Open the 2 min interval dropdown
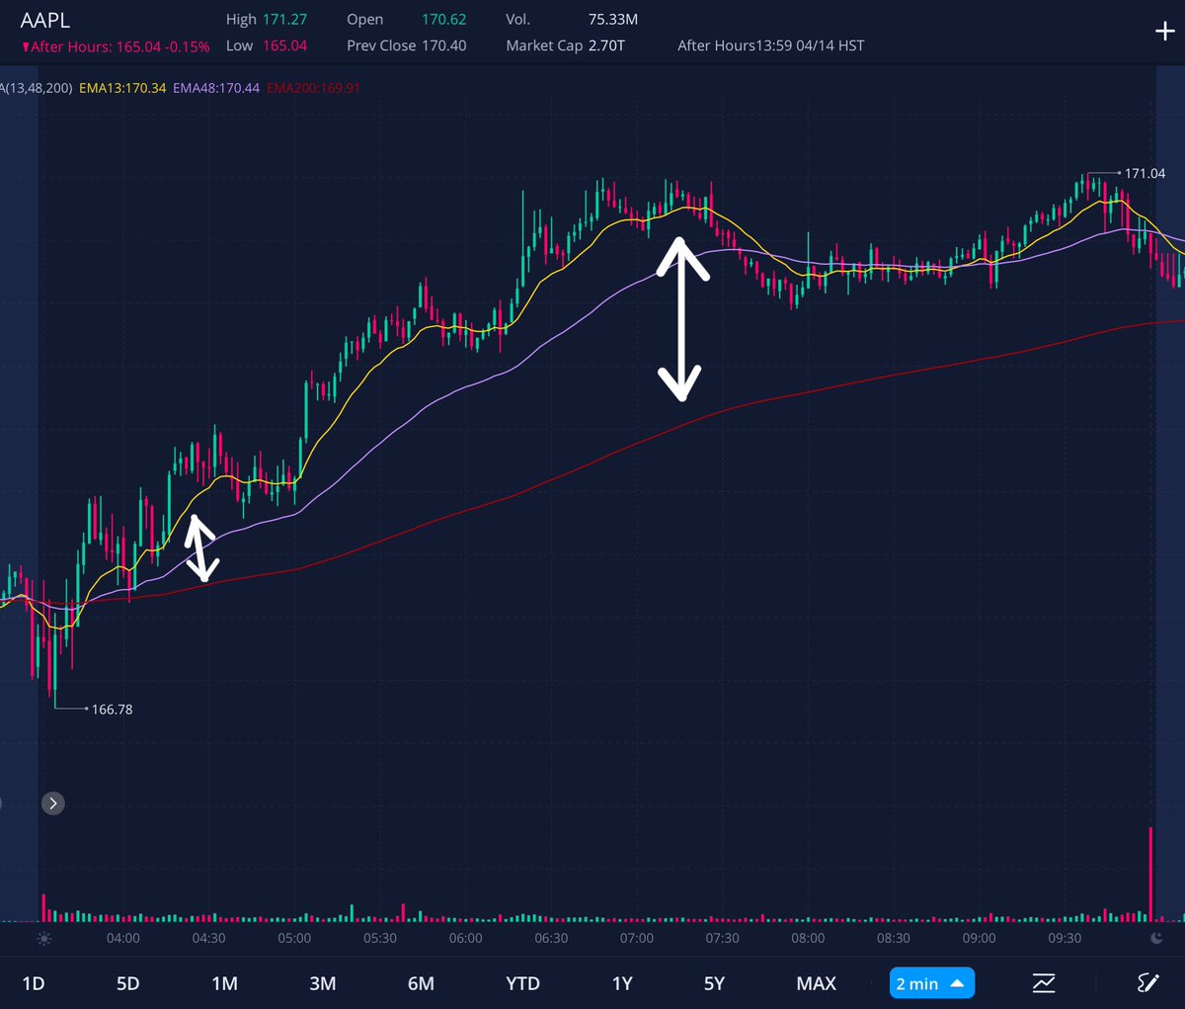Screen dimensions: 1185x1009 [x=930, y=982]
